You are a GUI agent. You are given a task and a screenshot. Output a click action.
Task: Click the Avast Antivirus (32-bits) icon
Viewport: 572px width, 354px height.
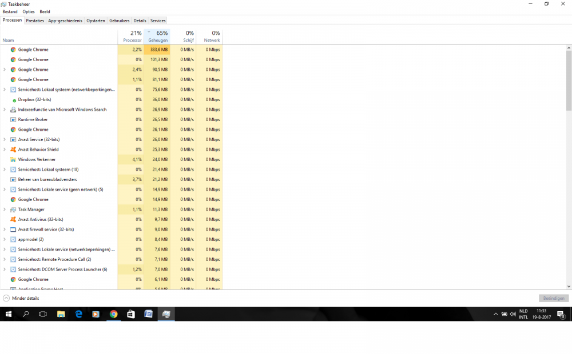[13, 220]
